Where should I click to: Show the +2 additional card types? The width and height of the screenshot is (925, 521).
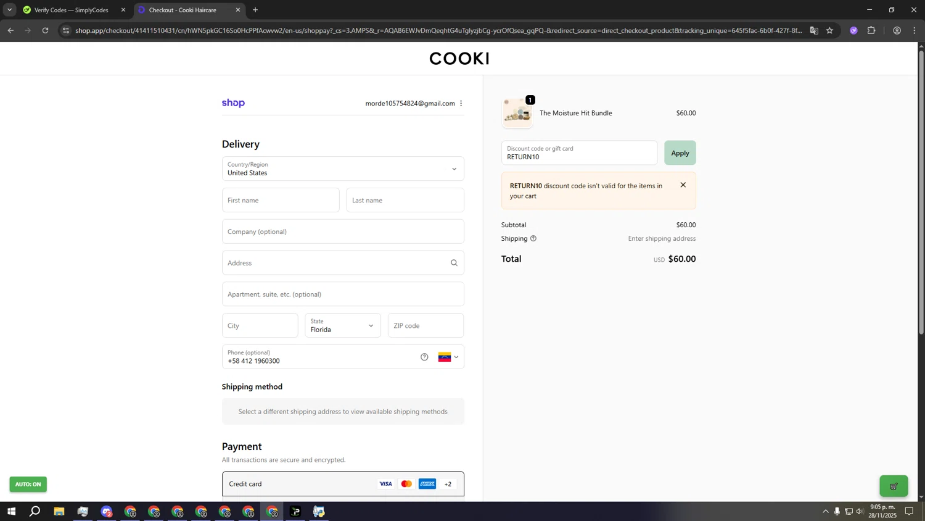448,484
